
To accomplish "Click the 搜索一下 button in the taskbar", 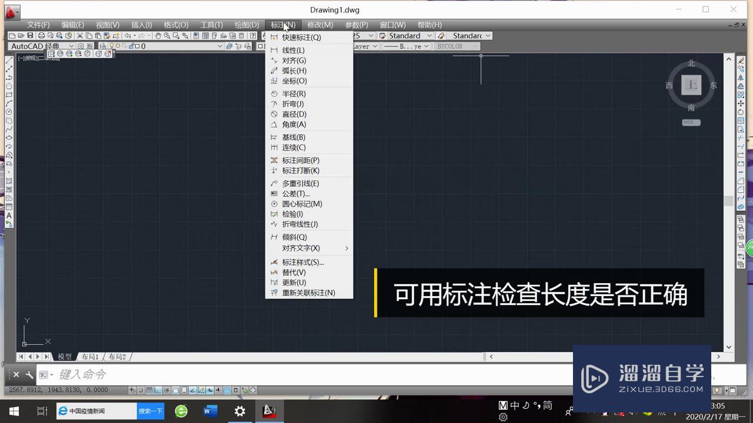I will point(150,411).
